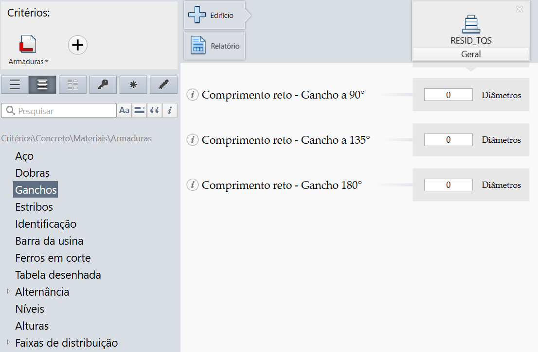
Task: Select Alturas in the criteria tree
Action: [32, 326]
